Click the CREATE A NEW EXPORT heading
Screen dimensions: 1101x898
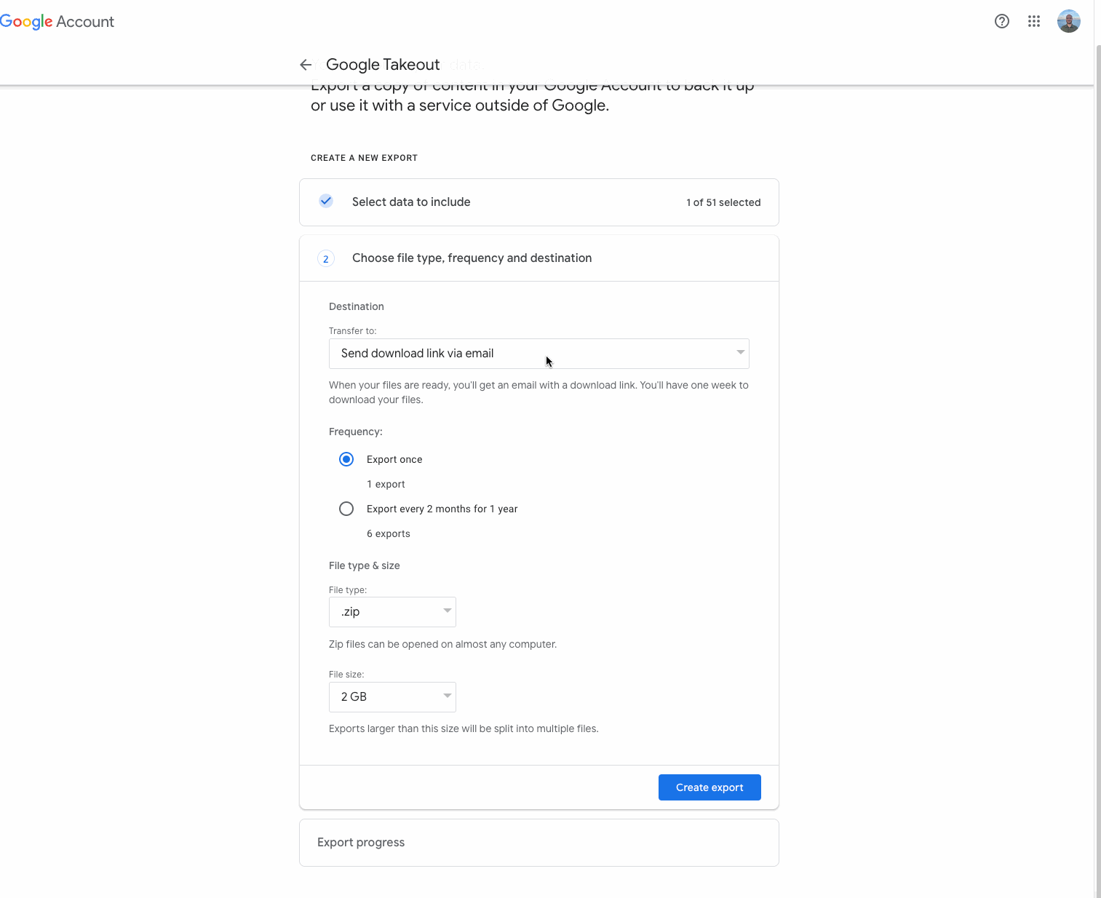(364, 158)
